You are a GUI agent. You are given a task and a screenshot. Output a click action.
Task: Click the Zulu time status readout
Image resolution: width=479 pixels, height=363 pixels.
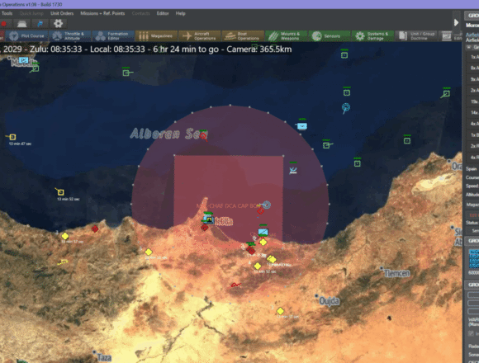pos(56,49)
